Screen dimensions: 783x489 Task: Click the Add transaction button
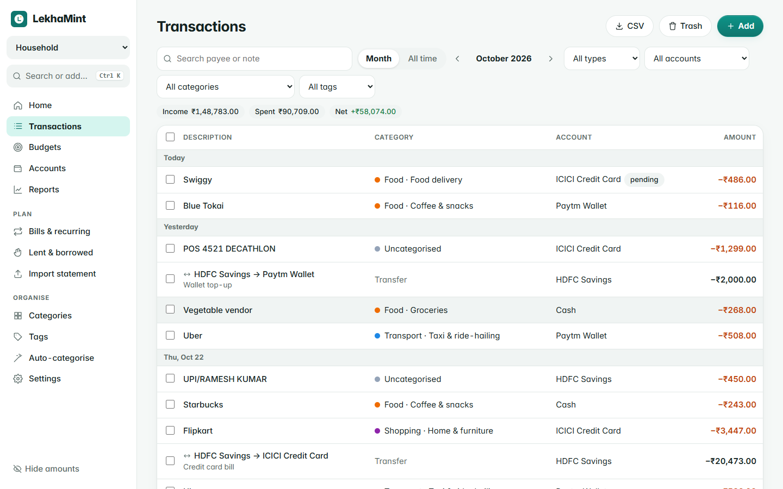[x=740, y=26]
